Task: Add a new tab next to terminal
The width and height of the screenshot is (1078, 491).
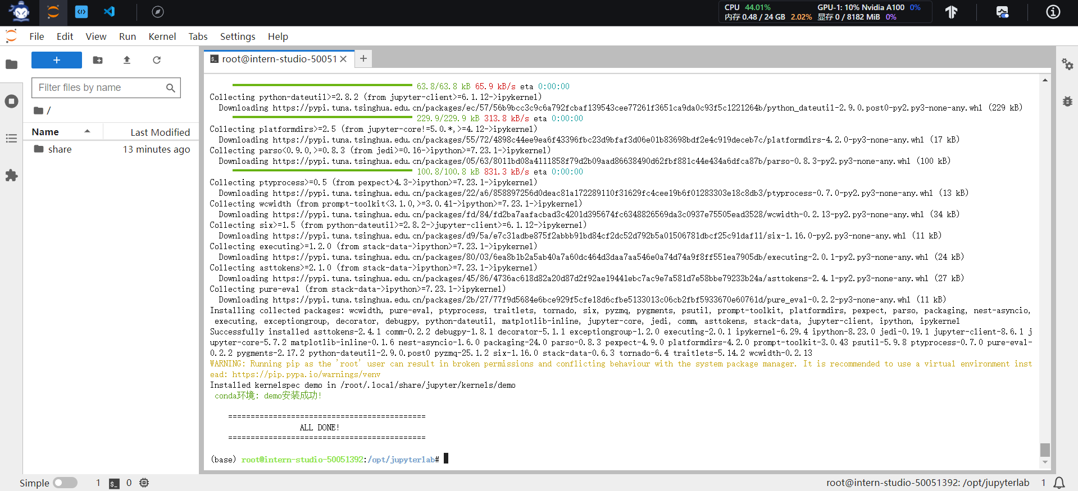Action: coord(363,59)
